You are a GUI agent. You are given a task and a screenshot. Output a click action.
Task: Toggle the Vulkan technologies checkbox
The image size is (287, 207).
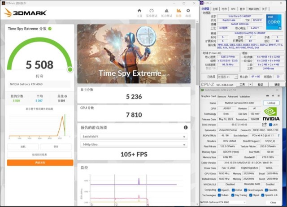pyautogui.click(x=219, y=195)
